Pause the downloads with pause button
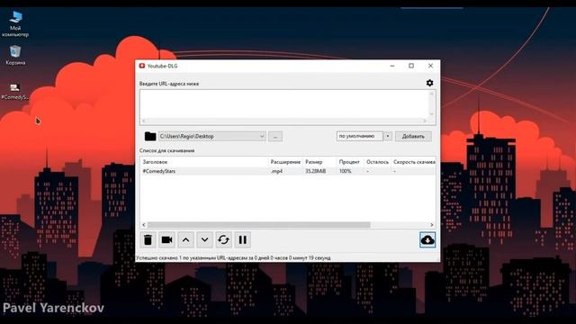The height and width of the screenshot is (324, 576). (242, 240)
